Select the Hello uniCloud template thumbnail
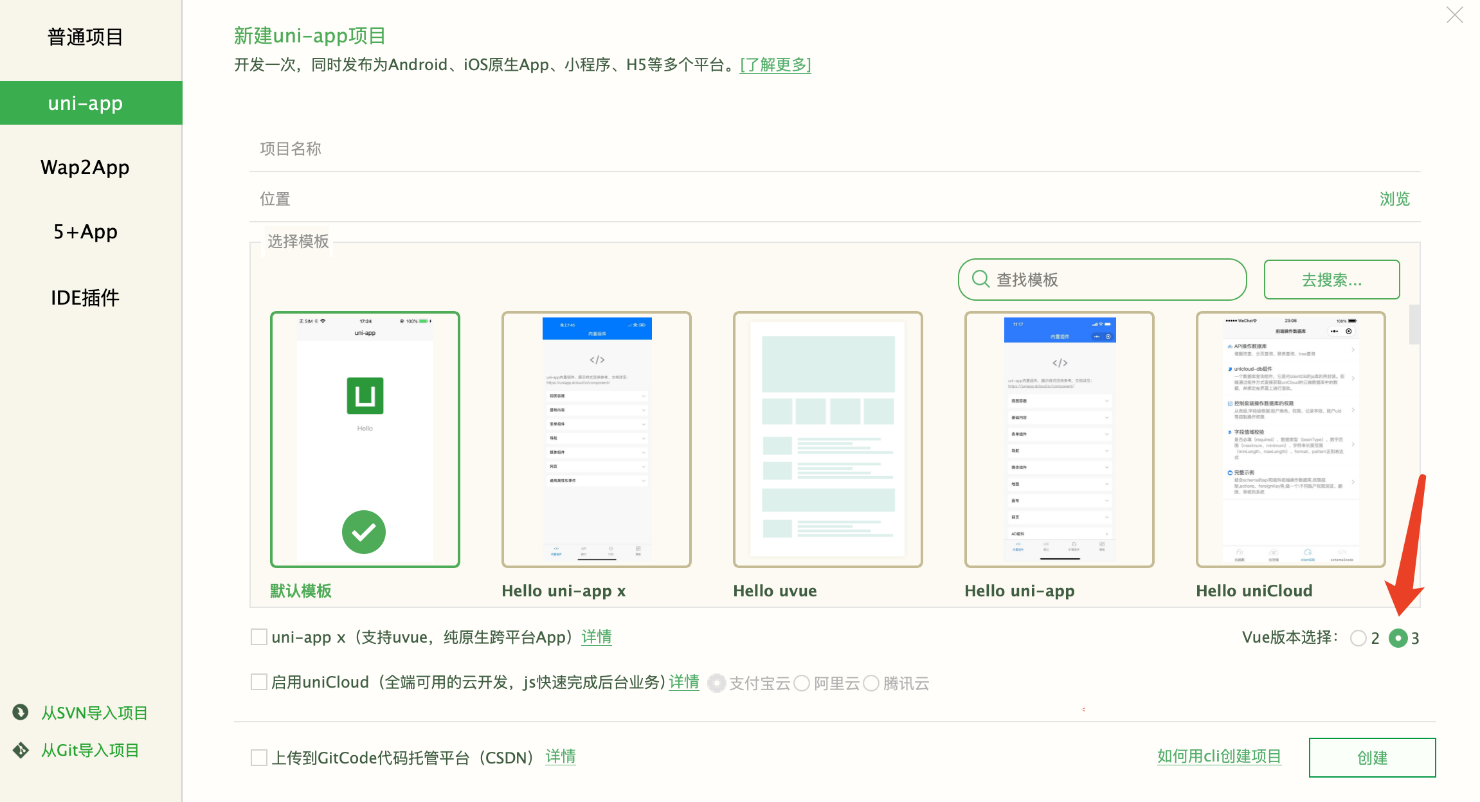The image size is (1480, 802). [x=1290, y=440]
